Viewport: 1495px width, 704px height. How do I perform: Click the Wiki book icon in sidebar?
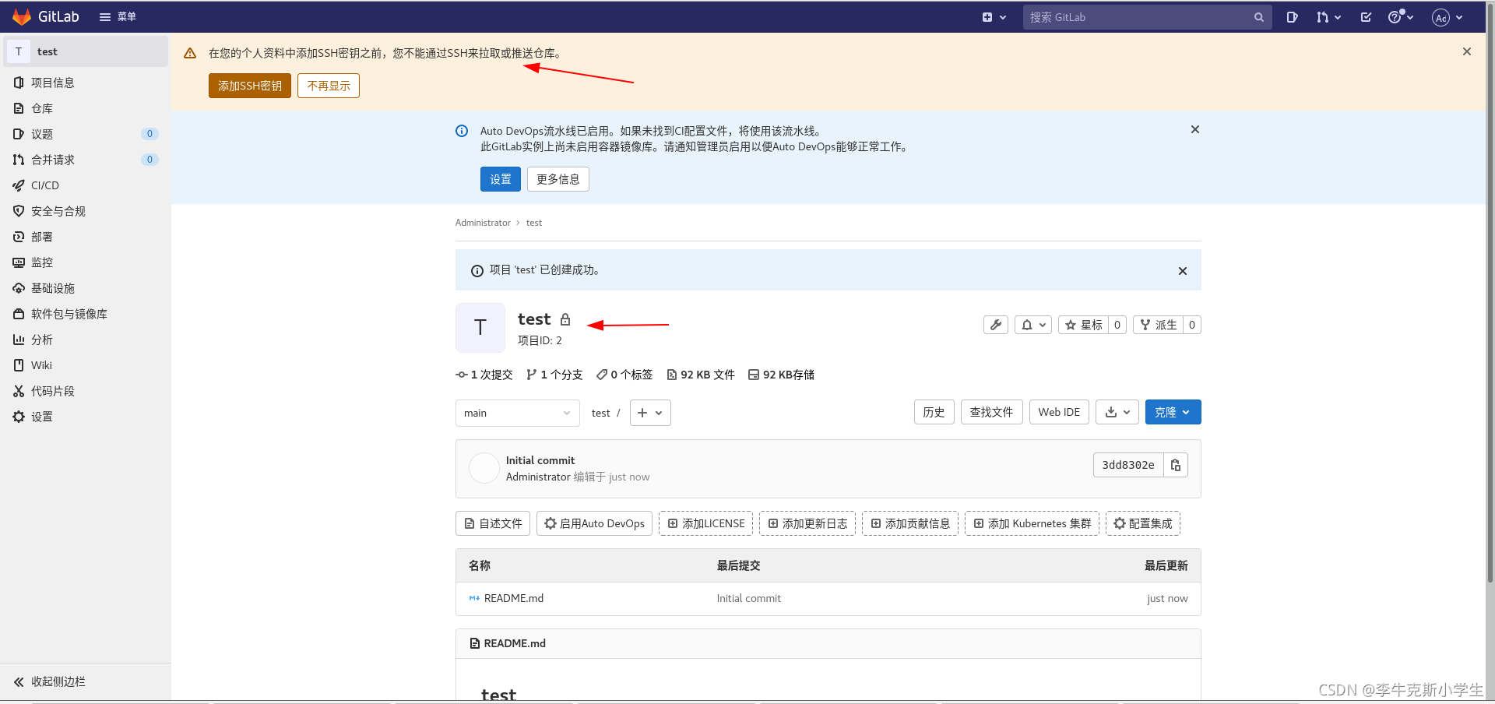click(x=19, y=365)
